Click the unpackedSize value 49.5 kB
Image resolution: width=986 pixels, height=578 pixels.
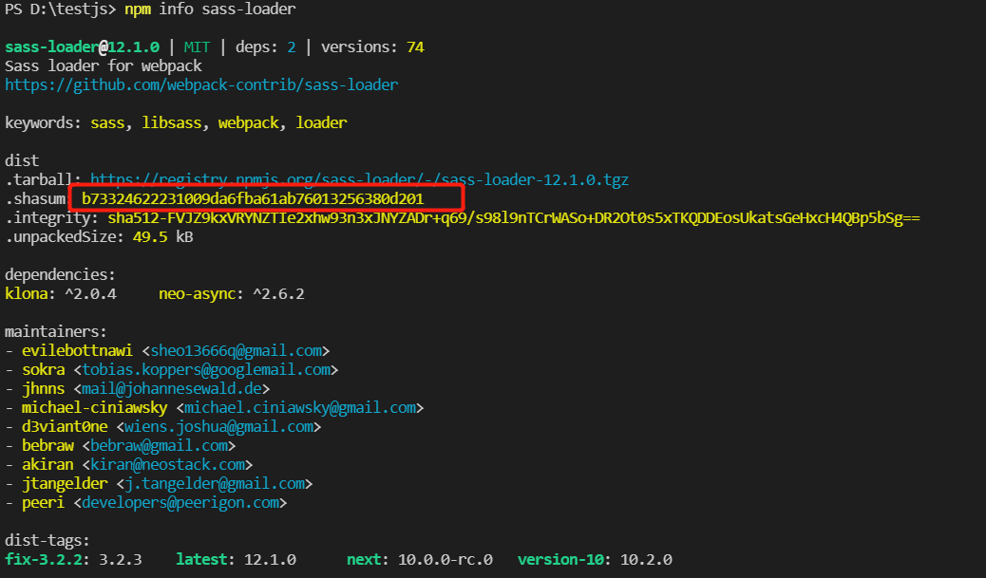pyautogui.click(x=162, y=237)
